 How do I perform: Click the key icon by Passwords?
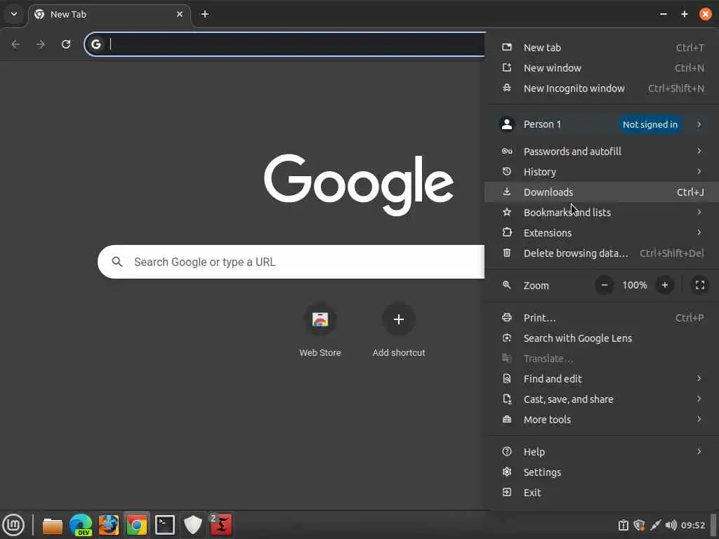[507, 152]
